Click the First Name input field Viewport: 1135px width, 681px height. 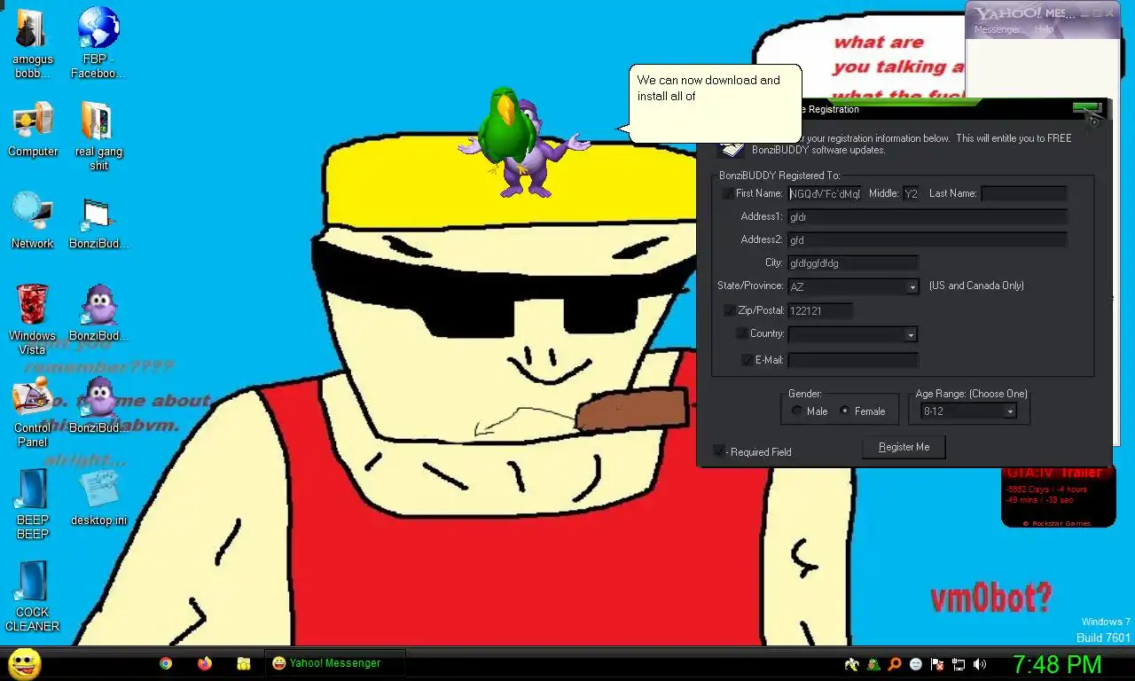click(825, 193)
